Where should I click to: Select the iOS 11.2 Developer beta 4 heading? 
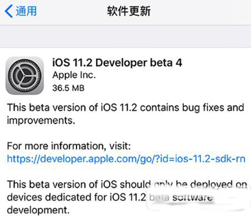point(117,63)
